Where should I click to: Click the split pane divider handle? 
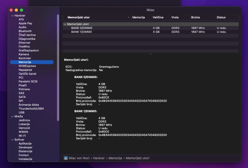(x=150, y=54)
